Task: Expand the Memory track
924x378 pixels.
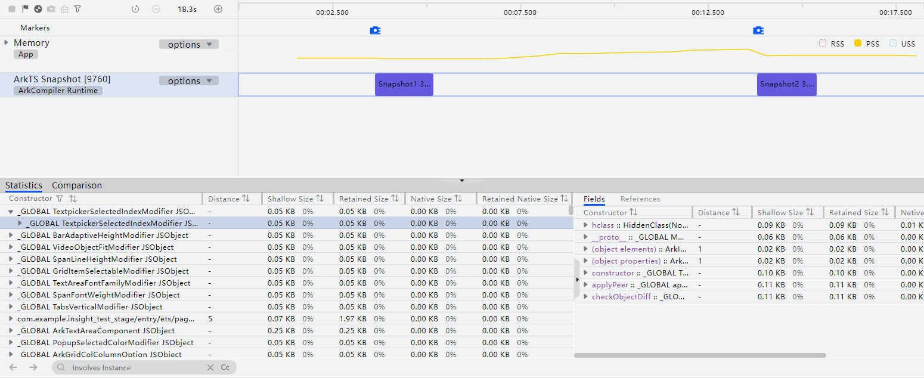Action: 6,42
